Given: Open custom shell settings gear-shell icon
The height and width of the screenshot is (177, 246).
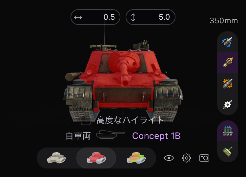Looking at the screenshot, I should (x=228, y=105).
